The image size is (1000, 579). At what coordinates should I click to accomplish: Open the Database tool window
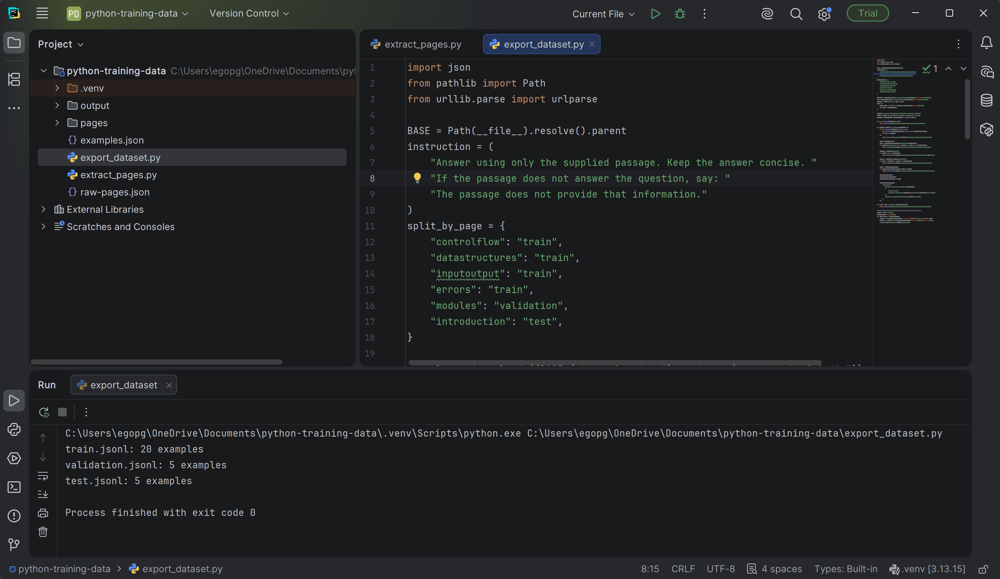(x=987, y=100)
